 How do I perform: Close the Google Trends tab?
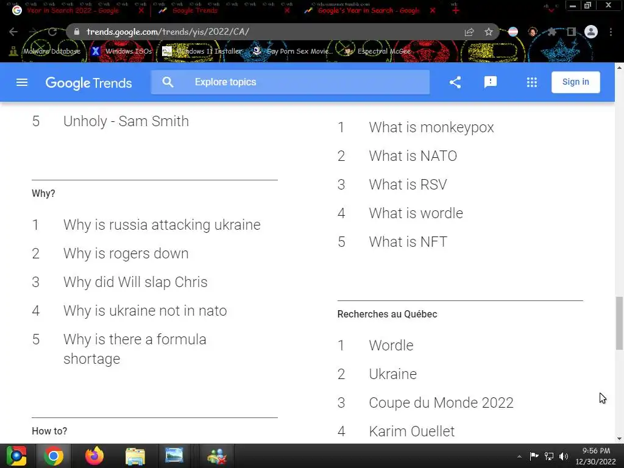287,11
